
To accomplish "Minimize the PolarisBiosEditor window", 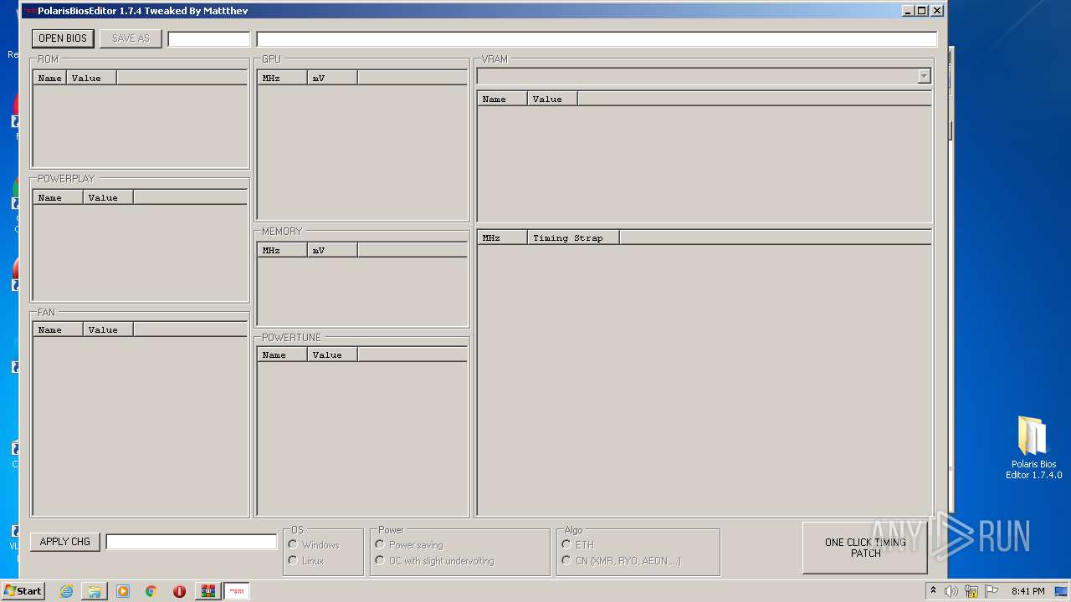I will pos(909,11).
